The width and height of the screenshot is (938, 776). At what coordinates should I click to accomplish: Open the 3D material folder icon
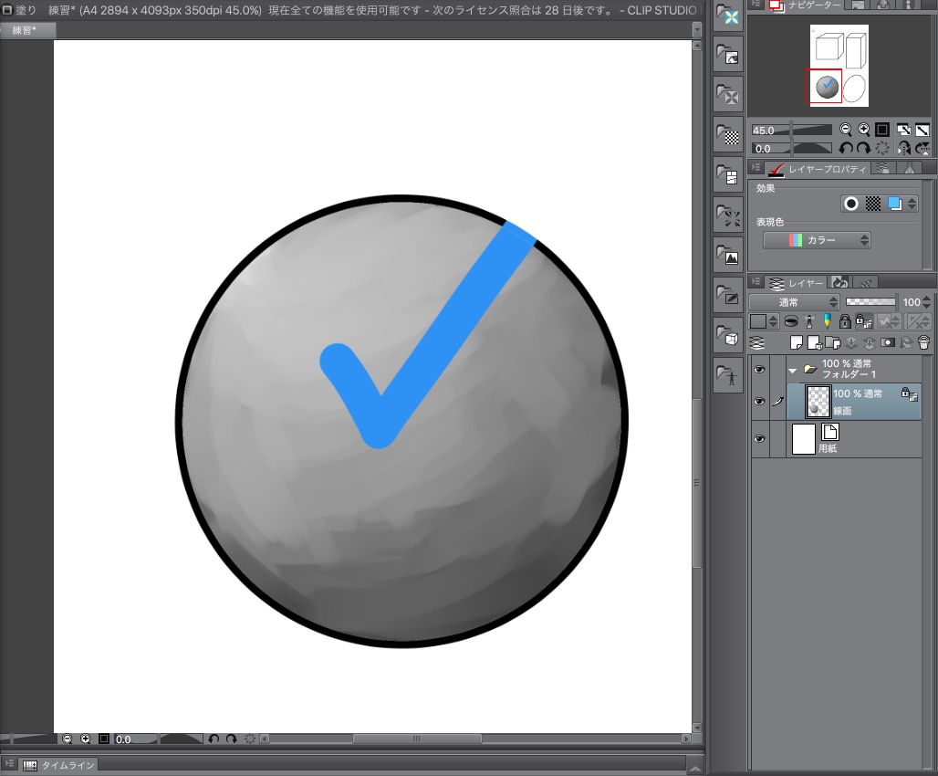(x=728, y=337)
